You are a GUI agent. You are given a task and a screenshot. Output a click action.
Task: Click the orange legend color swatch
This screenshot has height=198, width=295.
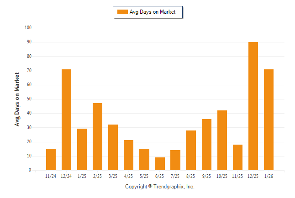(122, 12)
